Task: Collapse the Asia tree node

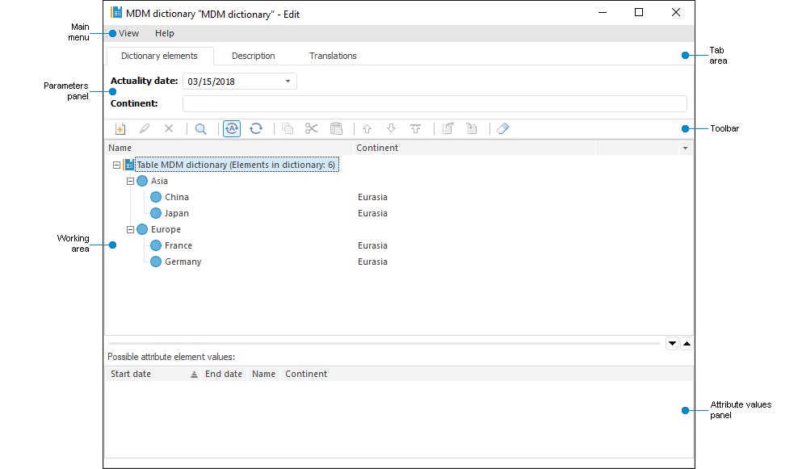Action: coord(130,181)
